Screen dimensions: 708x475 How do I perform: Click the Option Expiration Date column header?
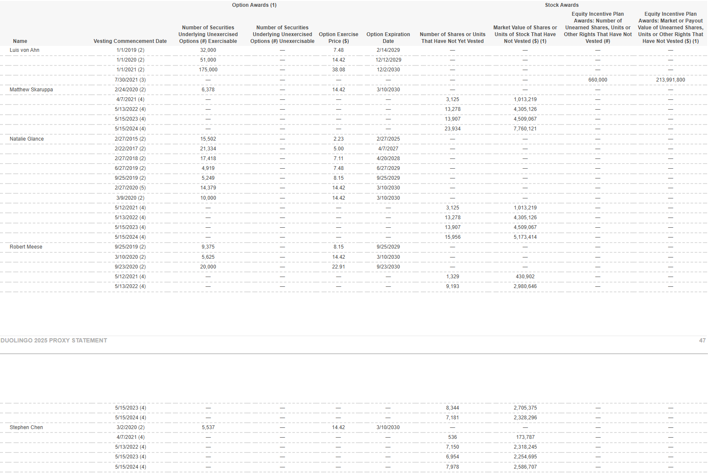pos(388,38)
